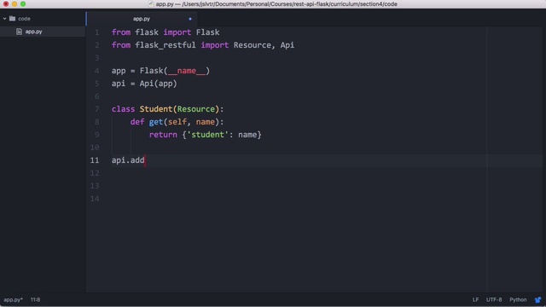This screenshot has height=307, width=546.
Task: Change line ending via LF selector
Action: (475, 299)
